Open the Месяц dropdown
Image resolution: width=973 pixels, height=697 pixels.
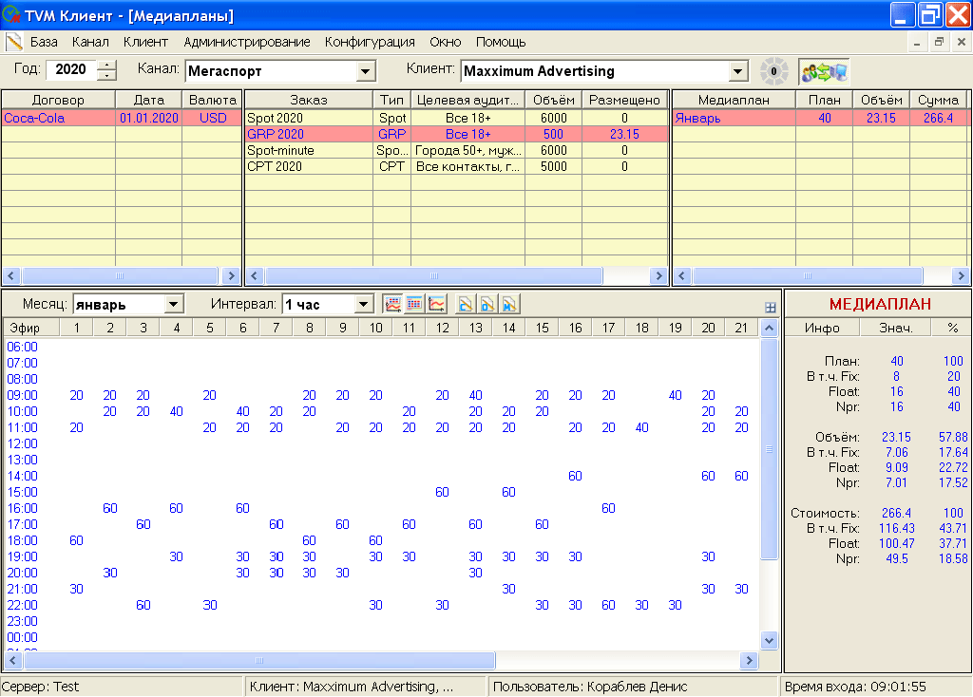click(x=174, y=305)
